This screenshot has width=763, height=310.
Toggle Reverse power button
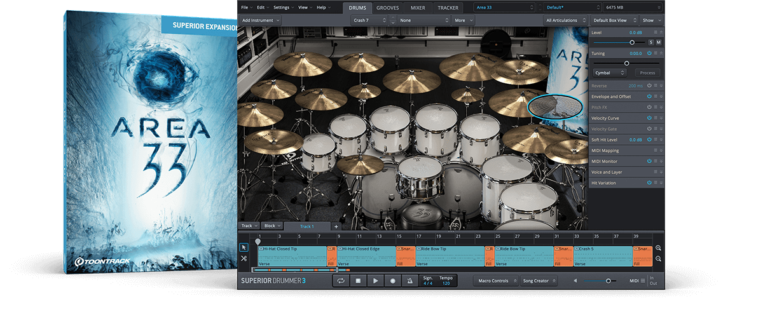pos(650,86)
